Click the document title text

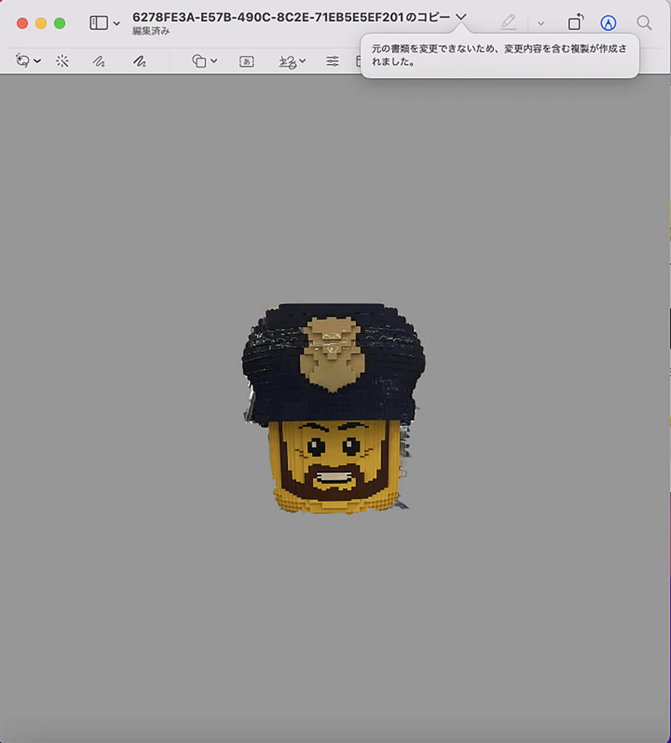[291, 17]
